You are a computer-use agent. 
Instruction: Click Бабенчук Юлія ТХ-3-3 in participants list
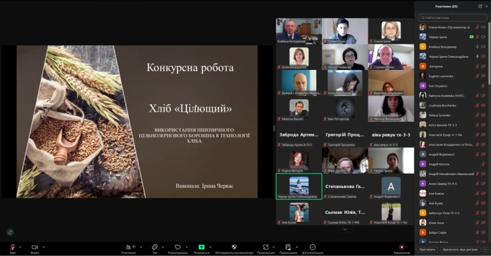pos(453,213)
